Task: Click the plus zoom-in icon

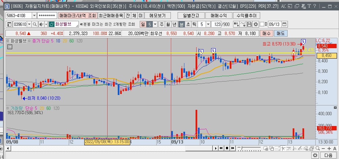Action: (x=329, y=148)
